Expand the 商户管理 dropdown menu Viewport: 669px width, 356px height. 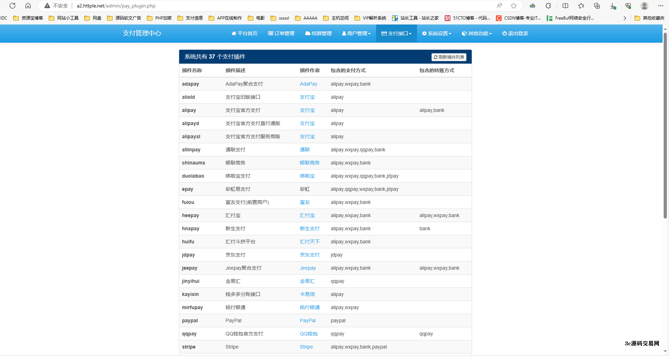click(x=356, y=33)
